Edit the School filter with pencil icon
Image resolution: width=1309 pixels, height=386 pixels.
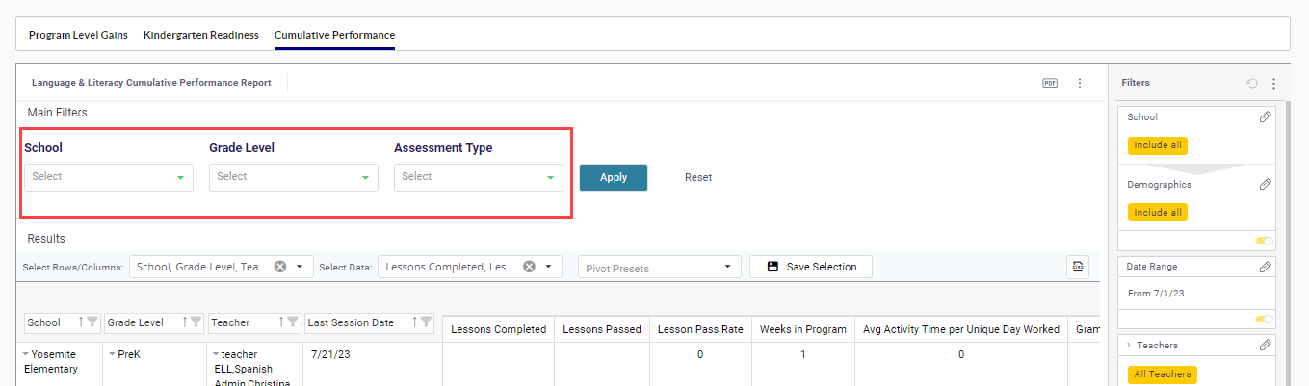click(1266, 117)
